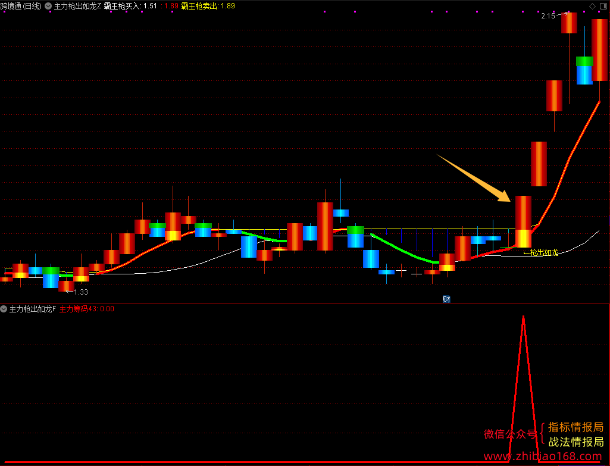Click the 主力枪出如龙Z indicator name
Viewport: 610px width, 466px height.
point(77,6)
